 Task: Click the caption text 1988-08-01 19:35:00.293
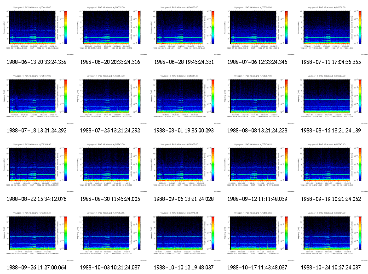184,131
